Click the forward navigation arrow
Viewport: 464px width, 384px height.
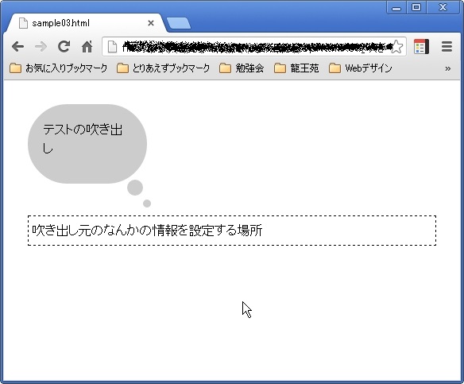coord(41,47)
